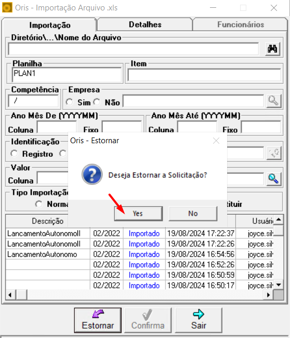
Task: Decline with the No button
Action: [x=193, y=214]
